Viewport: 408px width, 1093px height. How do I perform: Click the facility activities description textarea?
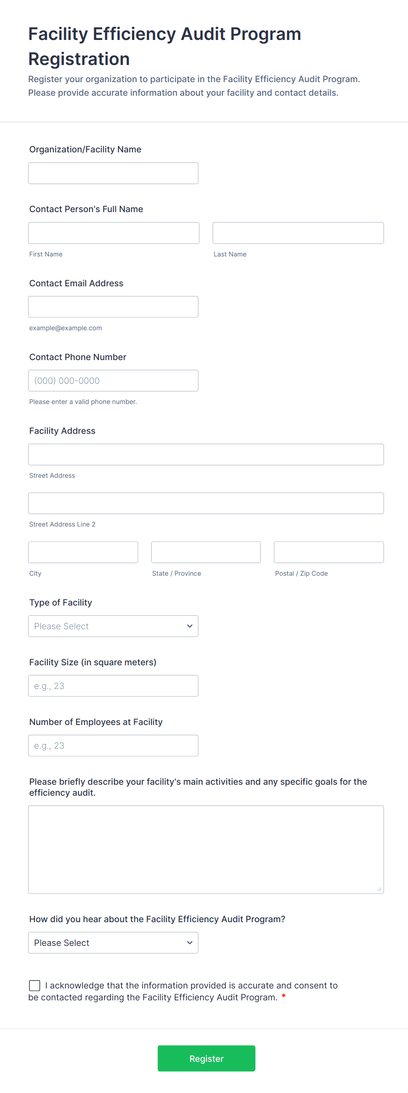[x=205, y=848]
